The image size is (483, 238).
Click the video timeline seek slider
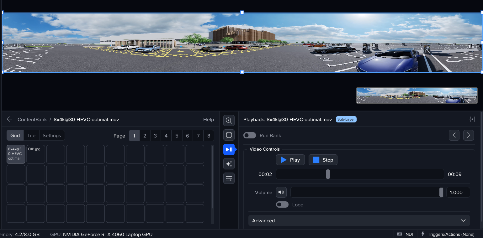click(x=360, y=174)
